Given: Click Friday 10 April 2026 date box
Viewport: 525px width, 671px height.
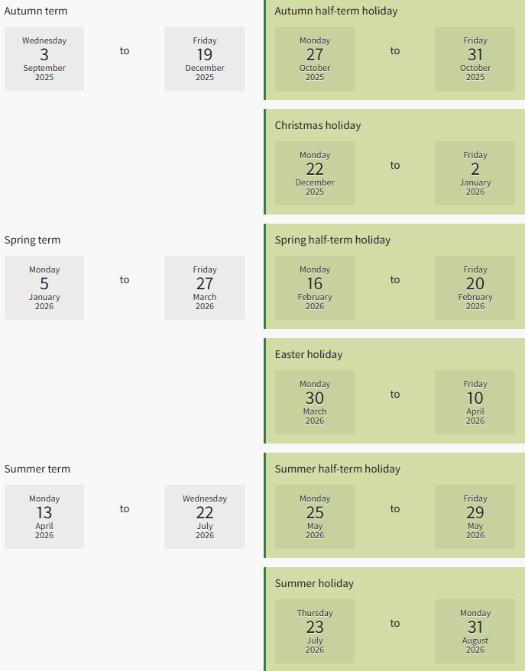Looking at the screenshot, I should 475,402.
